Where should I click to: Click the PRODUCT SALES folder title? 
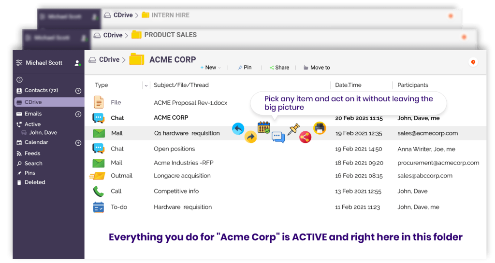pos(171,35)
